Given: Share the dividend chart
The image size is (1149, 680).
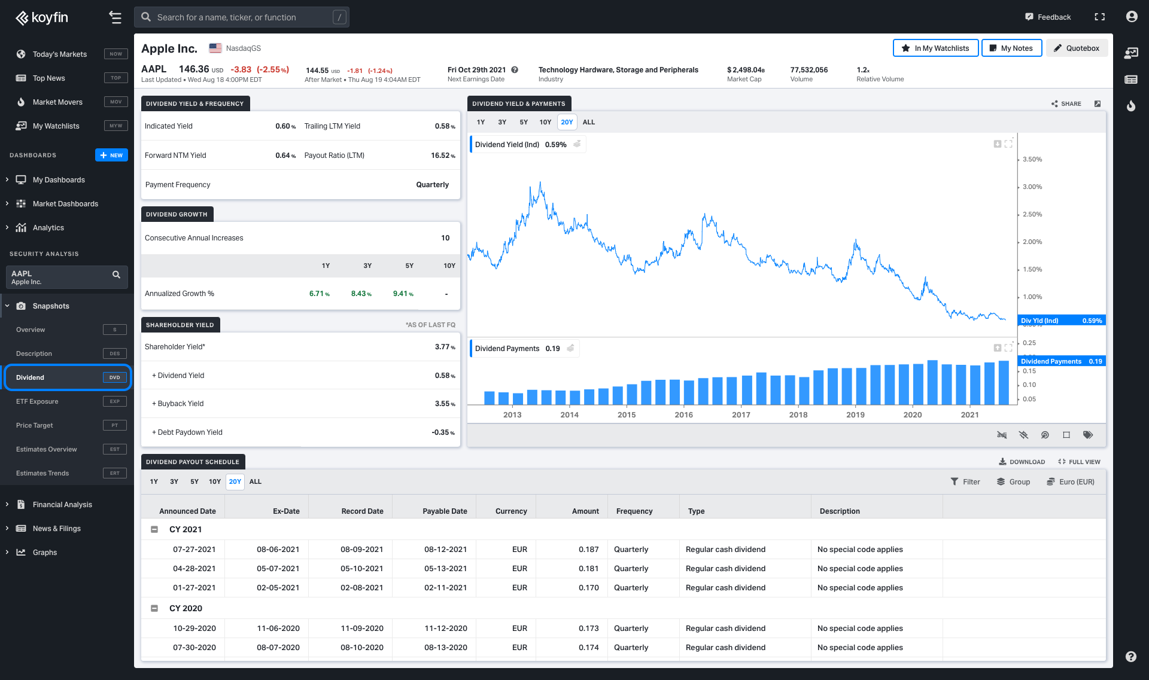Looking at the screenshot, I should (1066, 104).
